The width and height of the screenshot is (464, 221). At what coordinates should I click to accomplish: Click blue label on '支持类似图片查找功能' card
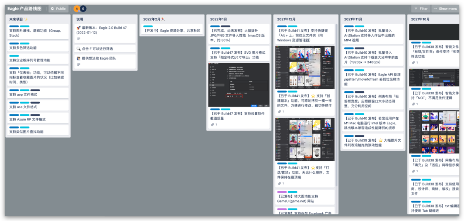pyautogui.click(x=14, y=128)
